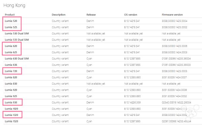Click the Product column header
202x125 pixels.
(x=10, y=15)
